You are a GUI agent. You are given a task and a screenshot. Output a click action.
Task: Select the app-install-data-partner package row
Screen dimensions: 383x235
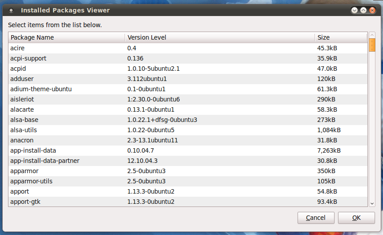[188, 161]
